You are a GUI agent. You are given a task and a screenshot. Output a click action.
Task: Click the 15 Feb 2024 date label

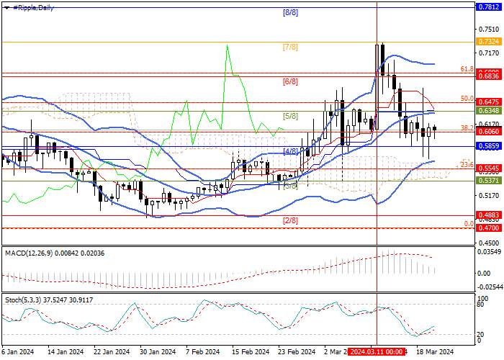coord(251,351)
